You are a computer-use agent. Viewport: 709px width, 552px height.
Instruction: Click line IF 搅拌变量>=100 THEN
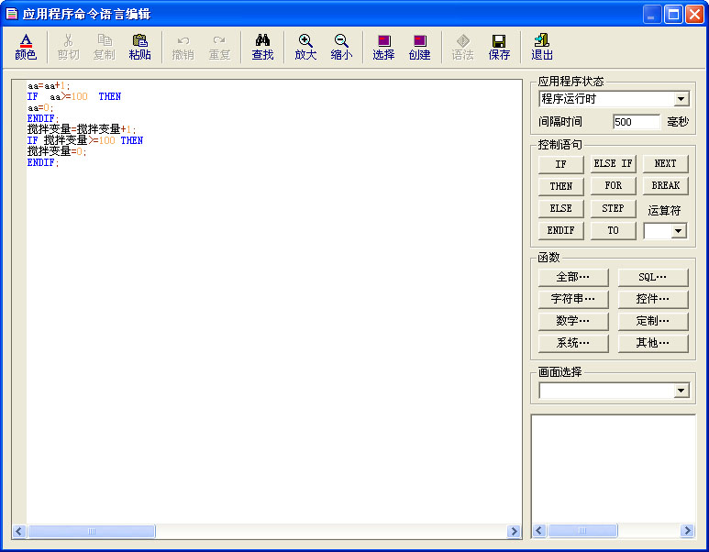pyautogui.click(x=85, y=140)
